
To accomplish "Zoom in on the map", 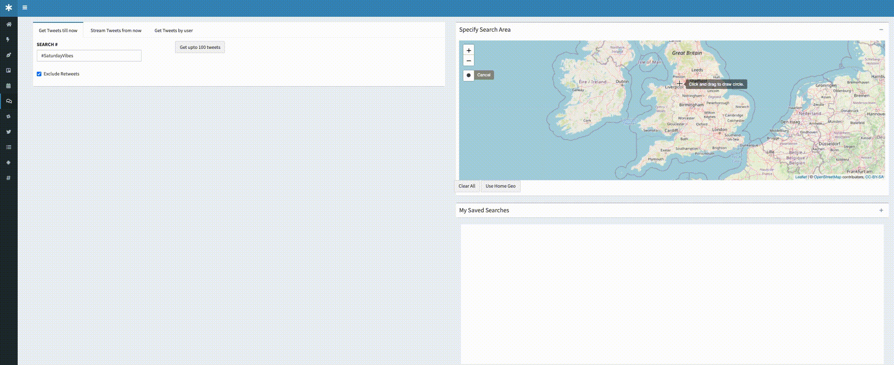I will click(469, 50).
